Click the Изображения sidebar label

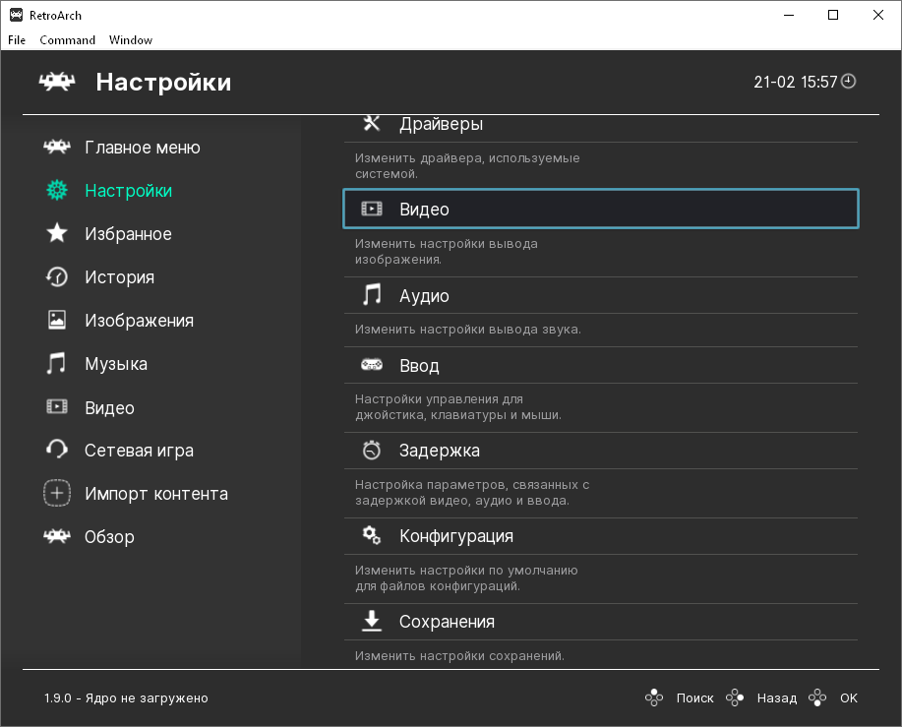tap(140, 321)
